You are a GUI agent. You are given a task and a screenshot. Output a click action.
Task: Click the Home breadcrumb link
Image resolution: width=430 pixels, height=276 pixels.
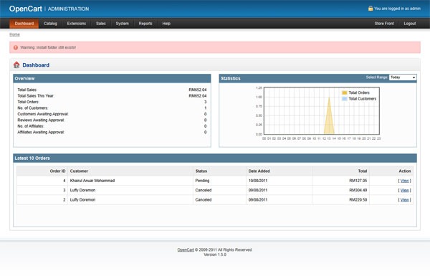(14, 34)
